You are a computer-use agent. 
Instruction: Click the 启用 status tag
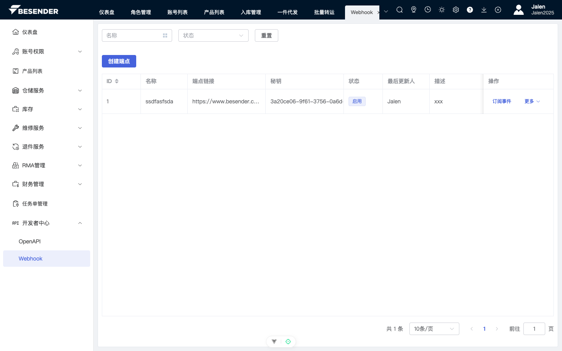357,101
